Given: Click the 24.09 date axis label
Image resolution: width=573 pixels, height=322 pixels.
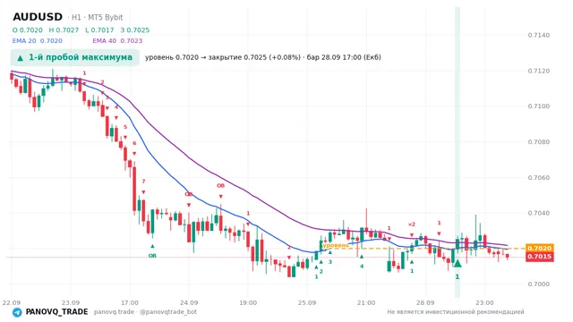Looking at the screenshot, I should coord(189,302).
